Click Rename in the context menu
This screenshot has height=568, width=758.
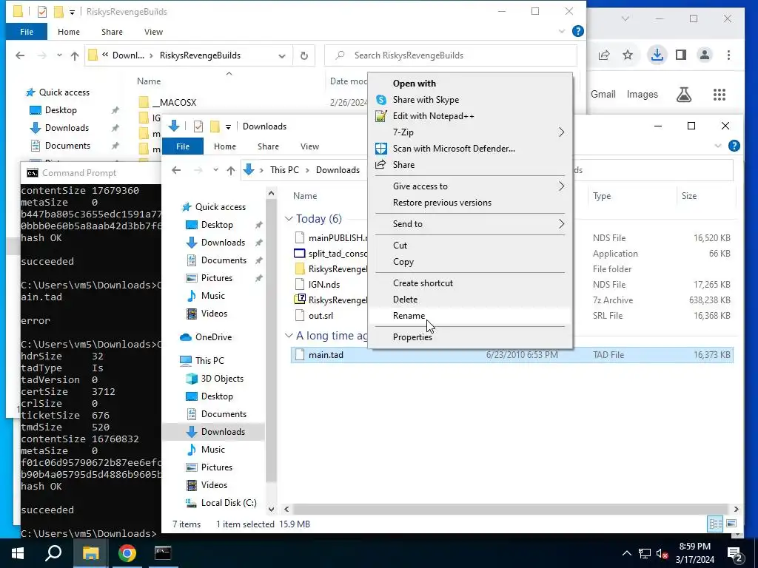[x=409, y=315]
